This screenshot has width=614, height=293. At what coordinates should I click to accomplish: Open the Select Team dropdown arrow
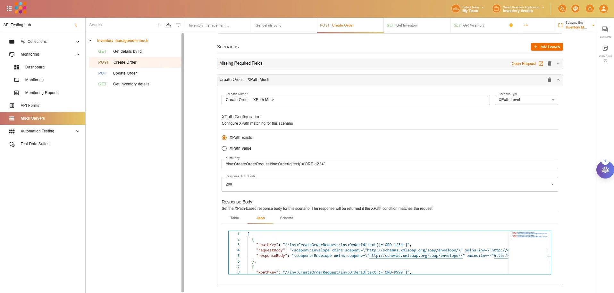coord(482,7)
